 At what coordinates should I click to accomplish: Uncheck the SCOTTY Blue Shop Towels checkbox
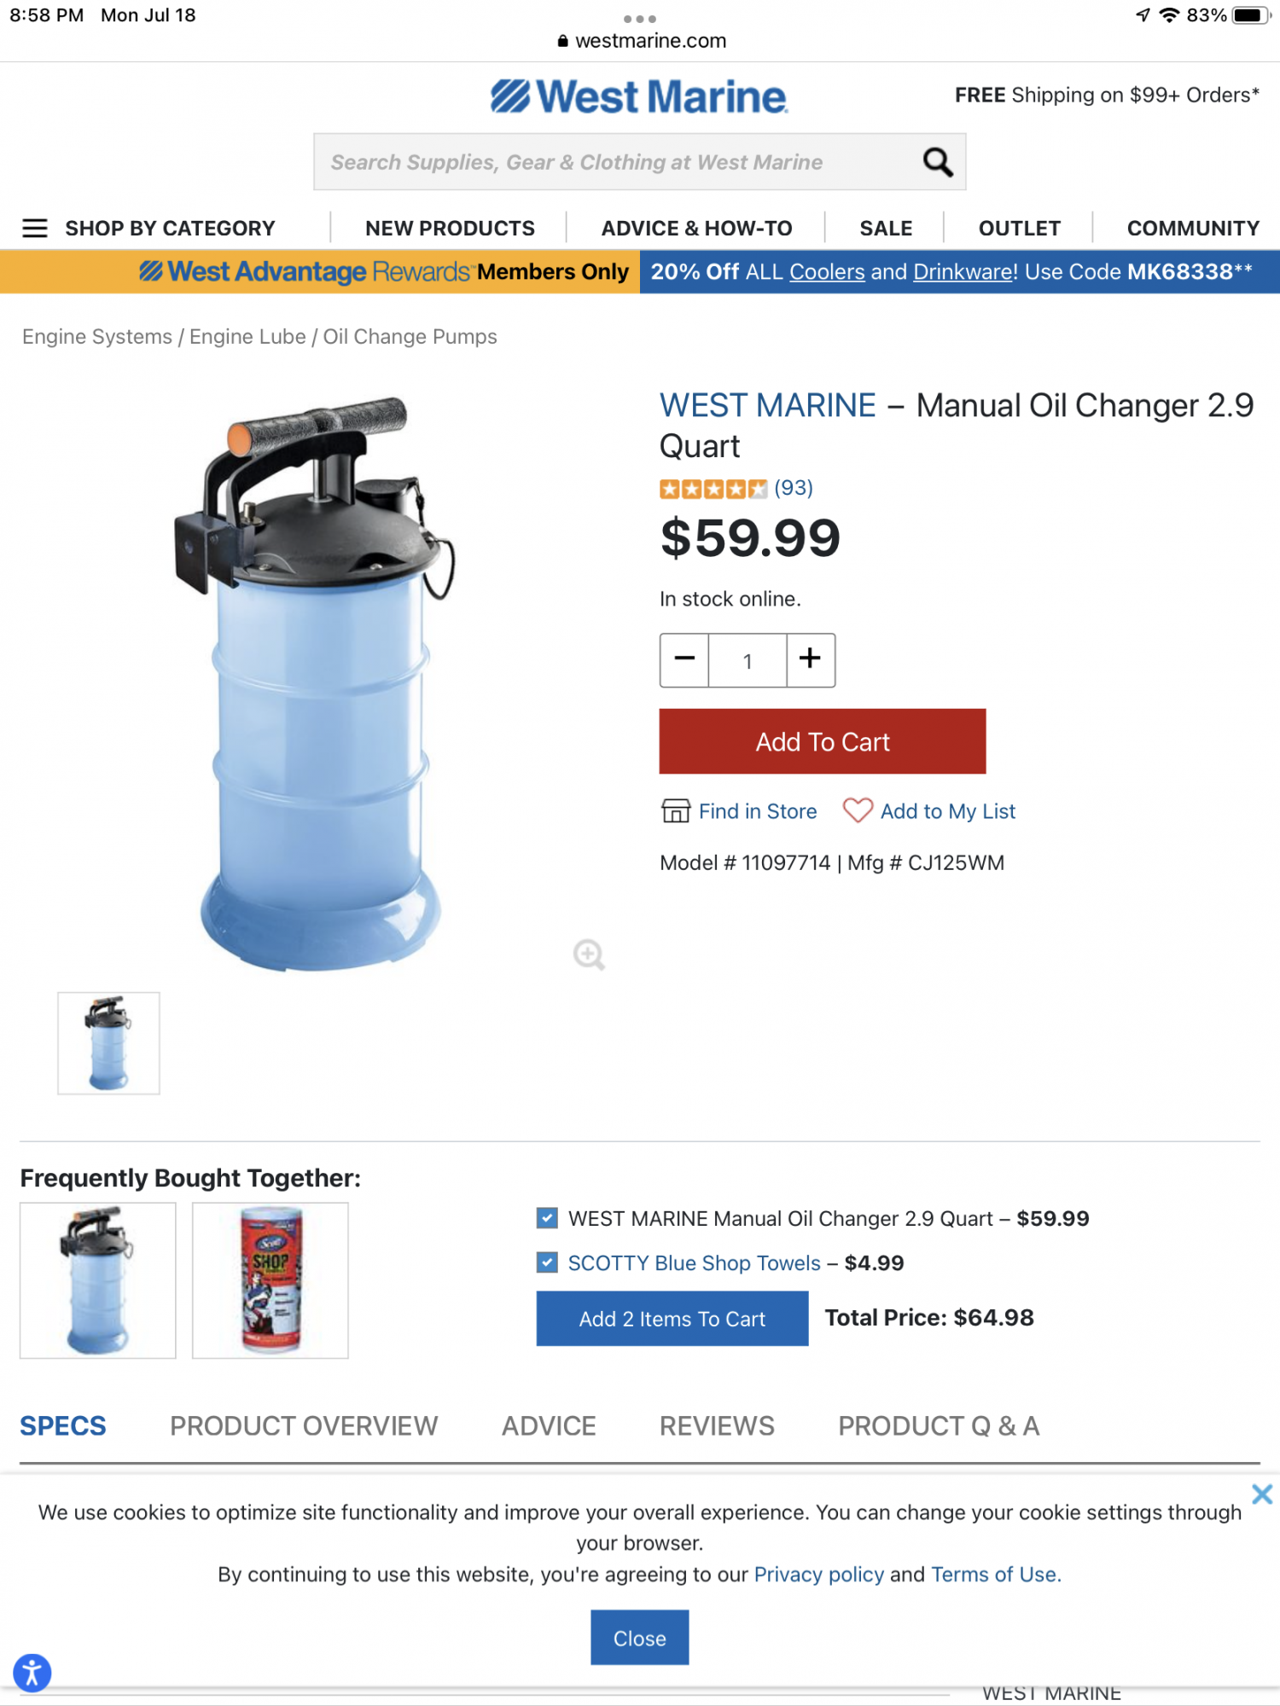pos(547,1262)
